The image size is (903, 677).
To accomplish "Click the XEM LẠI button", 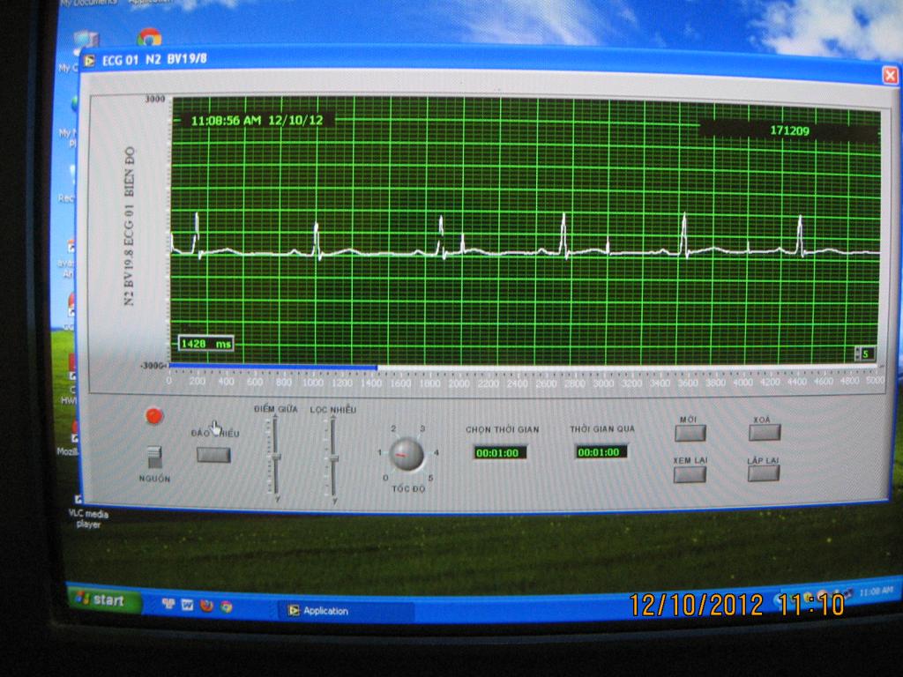I will (690, 474).
